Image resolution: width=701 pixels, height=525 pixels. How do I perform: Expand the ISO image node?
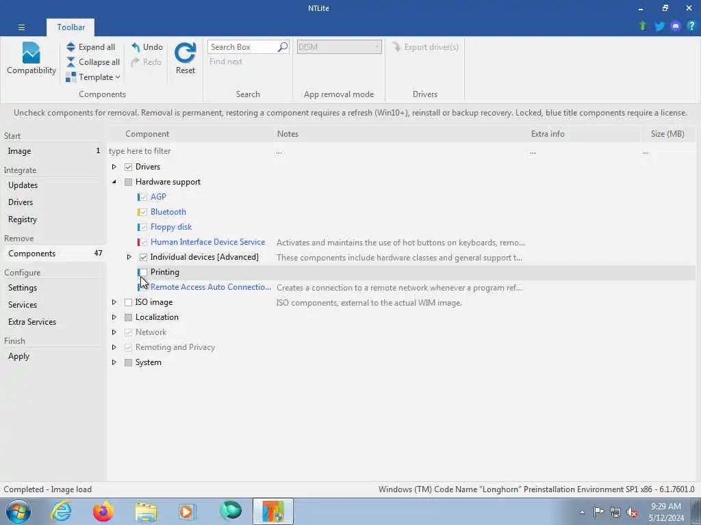coord(114,302)
